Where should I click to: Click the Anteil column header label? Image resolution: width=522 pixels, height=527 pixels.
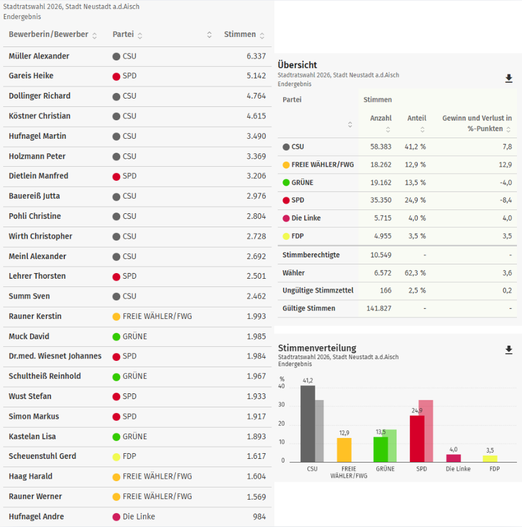(416, 118)
